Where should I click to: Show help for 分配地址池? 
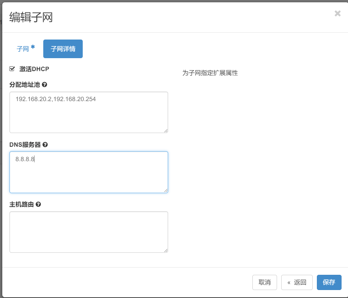click(x=44, y=85)
